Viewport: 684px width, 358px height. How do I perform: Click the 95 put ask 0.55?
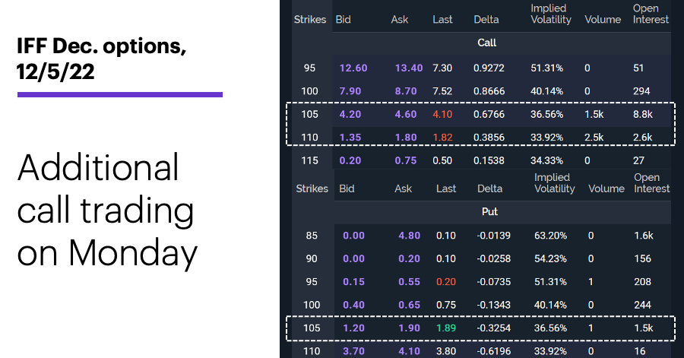pos(409,282)
